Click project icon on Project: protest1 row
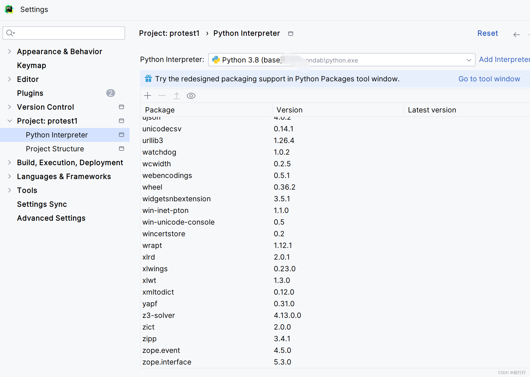 click(x=121, y=121)
